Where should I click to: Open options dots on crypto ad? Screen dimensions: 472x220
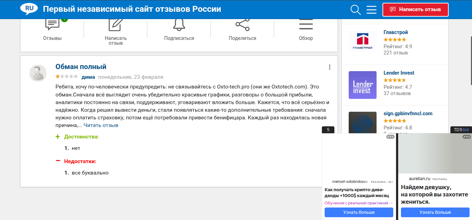[390, 137]
